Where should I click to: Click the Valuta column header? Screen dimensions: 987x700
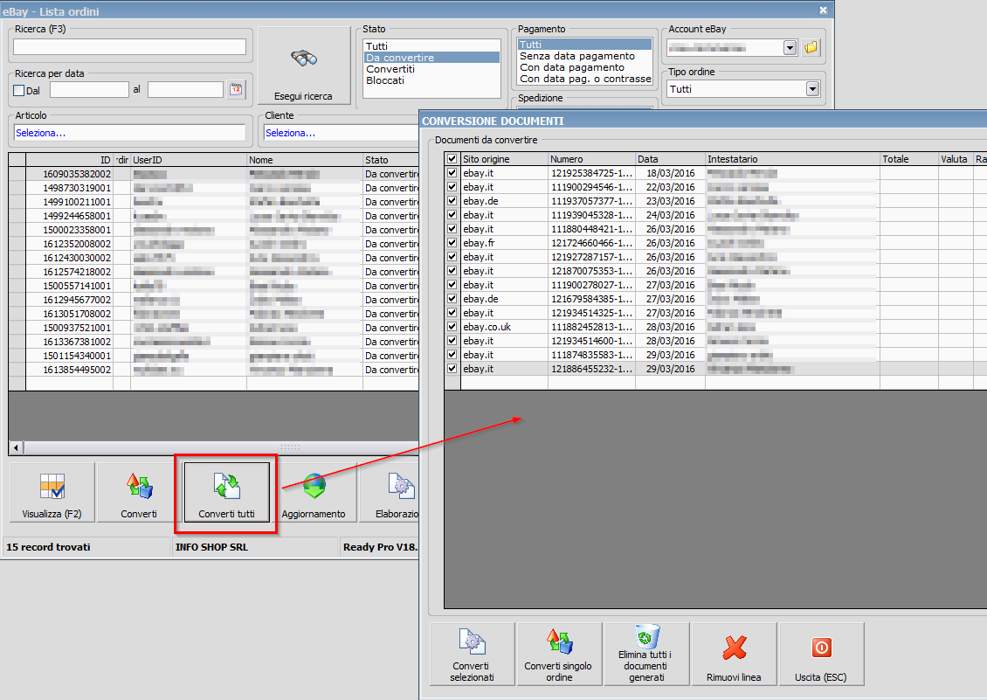pos(955,159)
